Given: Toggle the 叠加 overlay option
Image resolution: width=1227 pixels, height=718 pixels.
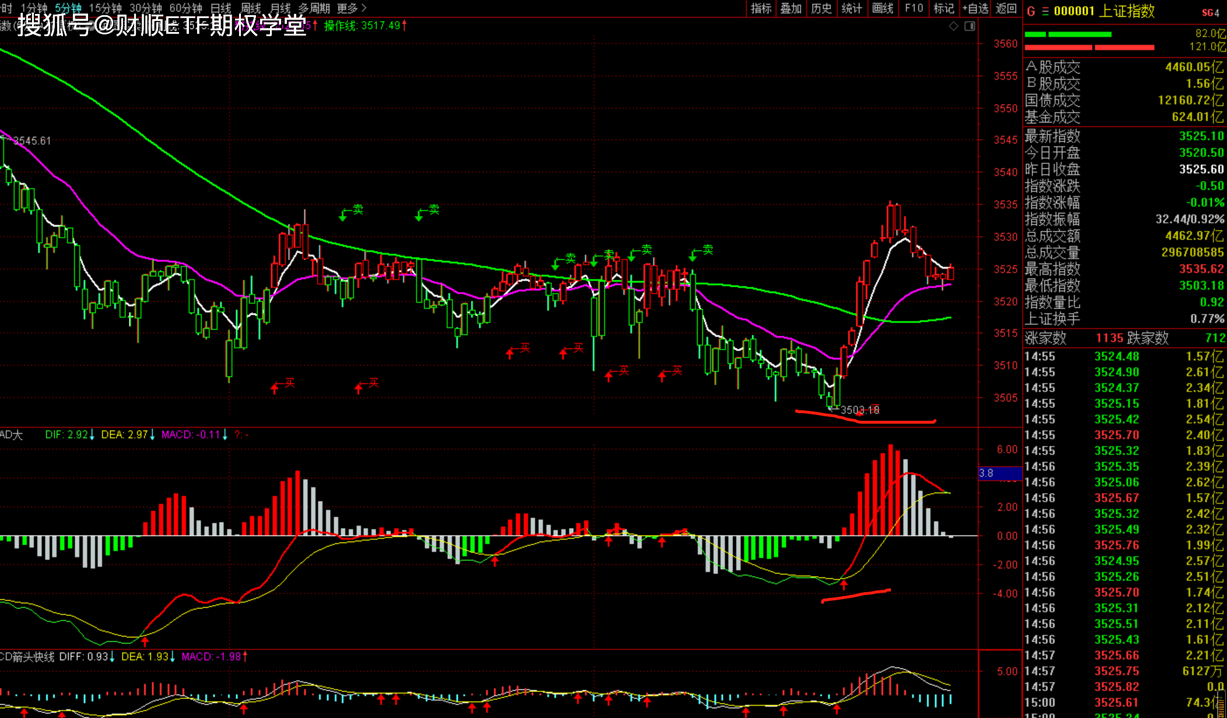Looking at the screenshot, I should pos(791,8).
